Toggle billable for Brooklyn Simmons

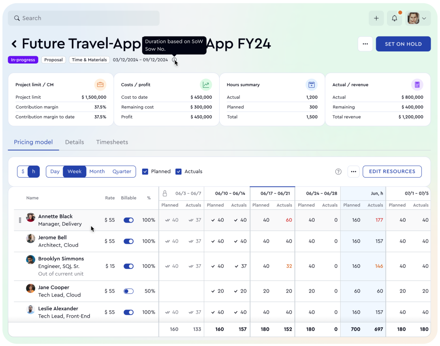tap(128, 266)
